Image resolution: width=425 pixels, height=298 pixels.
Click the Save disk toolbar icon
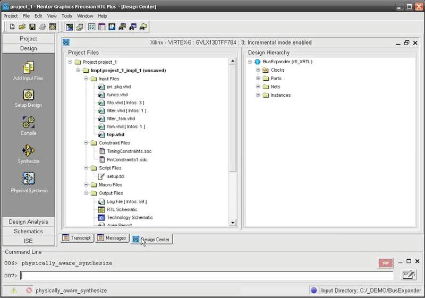pyautogui.click(x=32, y=27)
